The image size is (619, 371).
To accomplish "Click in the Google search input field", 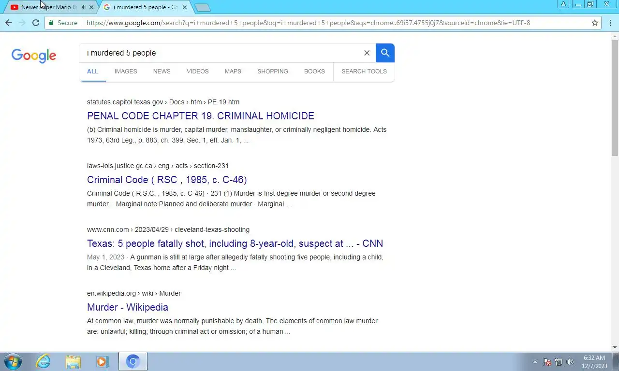I will 222,53.
